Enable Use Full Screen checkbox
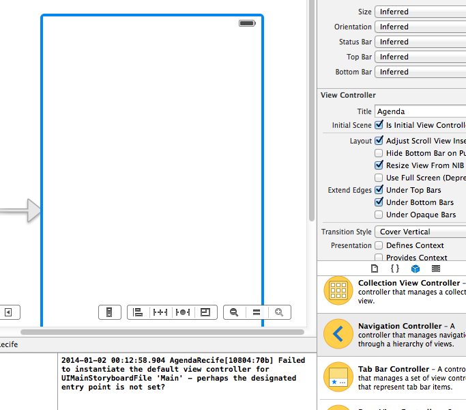Image resolution: width=466 pixels, height=410 pixels. 379,178
